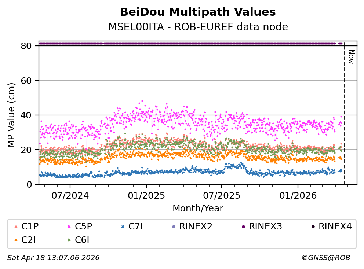
Task: Select the RINEX3 legend label text
Action: pyautogui.click(x=265, y=227)
